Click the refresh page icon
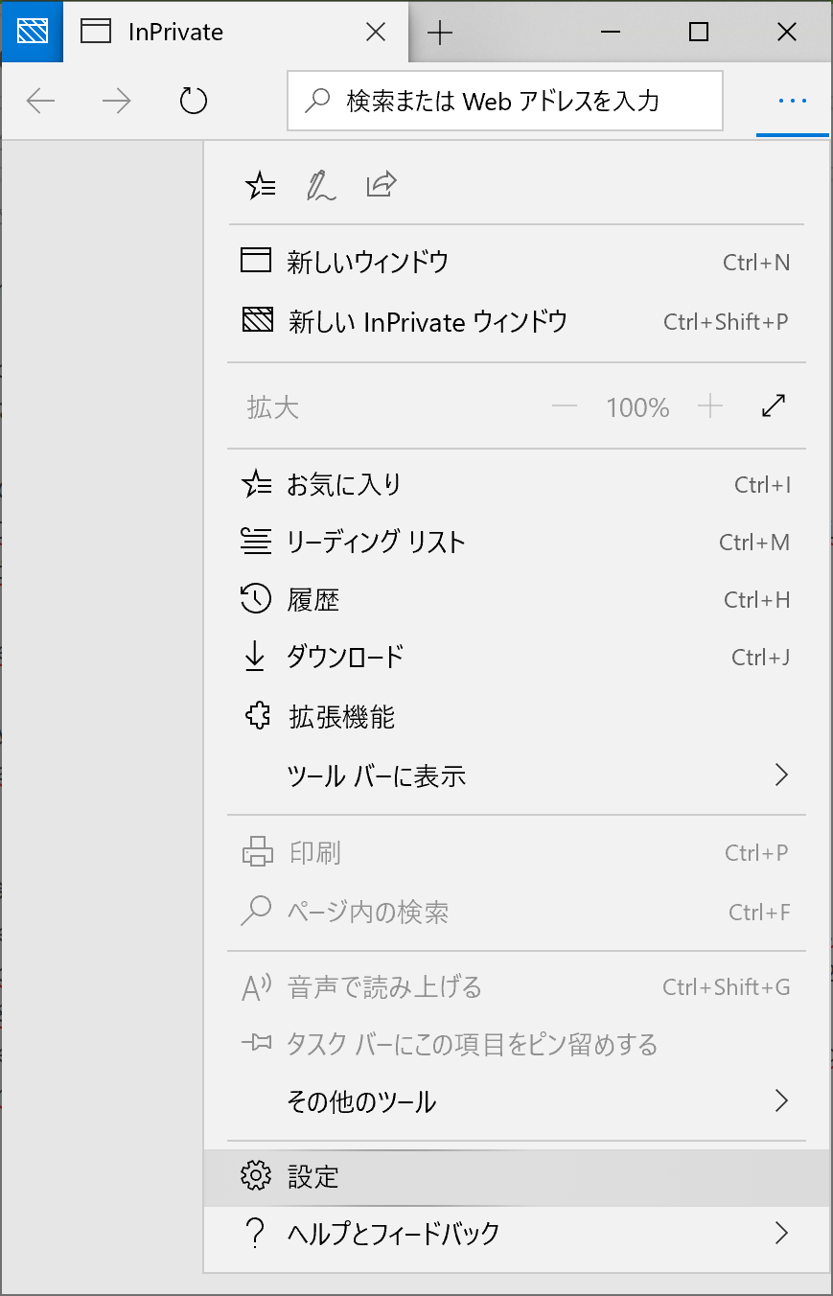Viewport: 833px width, 1296px height. [x=193, y=100]
